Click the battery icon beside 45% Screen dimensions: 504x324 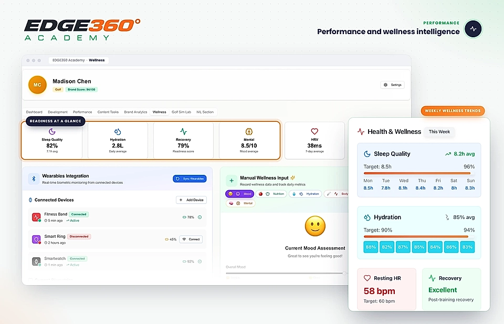pos(167,239)
